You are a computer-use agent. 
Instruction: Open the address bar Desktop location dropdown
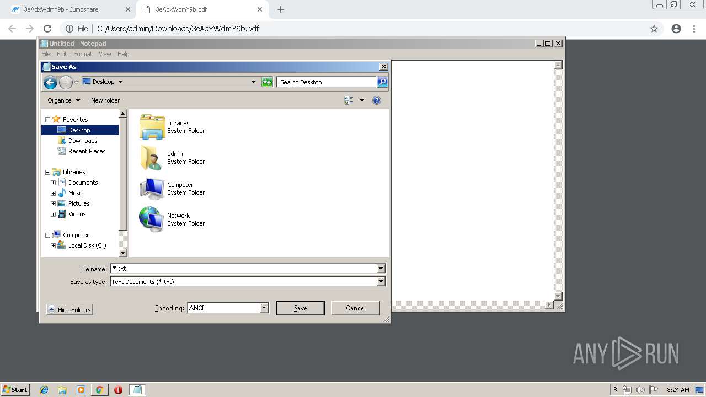[253, 82]
